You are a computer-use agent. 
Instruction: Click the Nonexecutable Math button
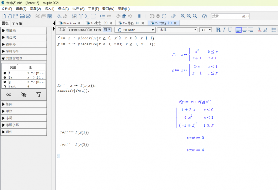coord(85,29)
